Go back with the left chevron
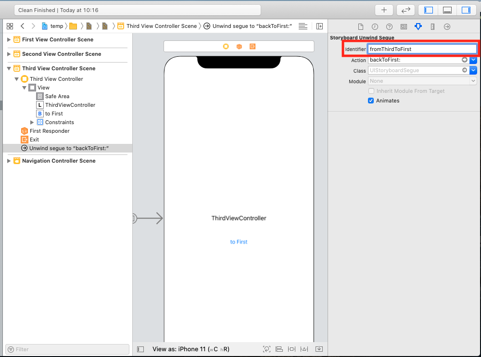Viewport: 481px width, 357px height. point(23,26)
